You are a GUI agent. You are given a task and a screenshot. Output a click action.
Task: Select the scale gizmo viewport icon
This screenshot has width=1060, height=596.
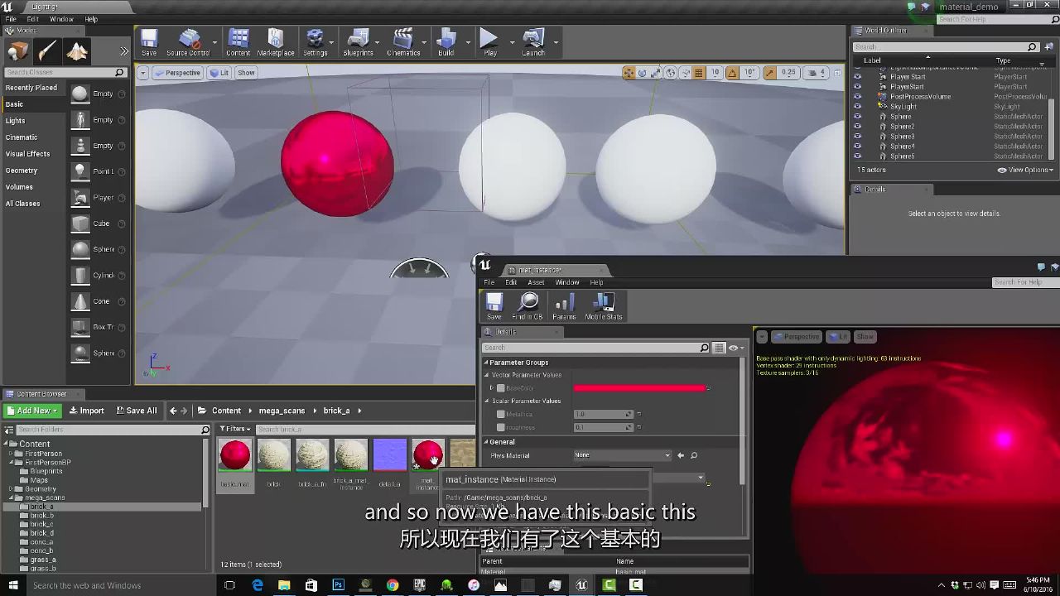click(x=655, y=73)
